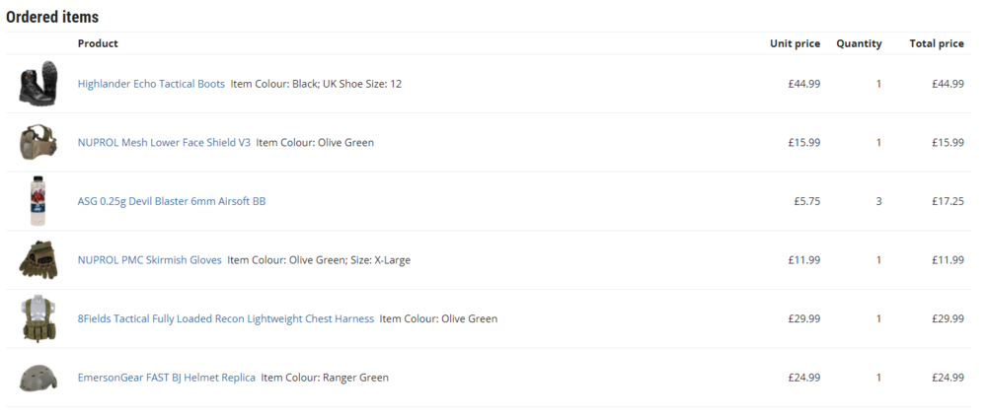Open NUPROL Mesh Lower Face Shield V3 link
The image size is (987, 418).
tap(164, 142)
